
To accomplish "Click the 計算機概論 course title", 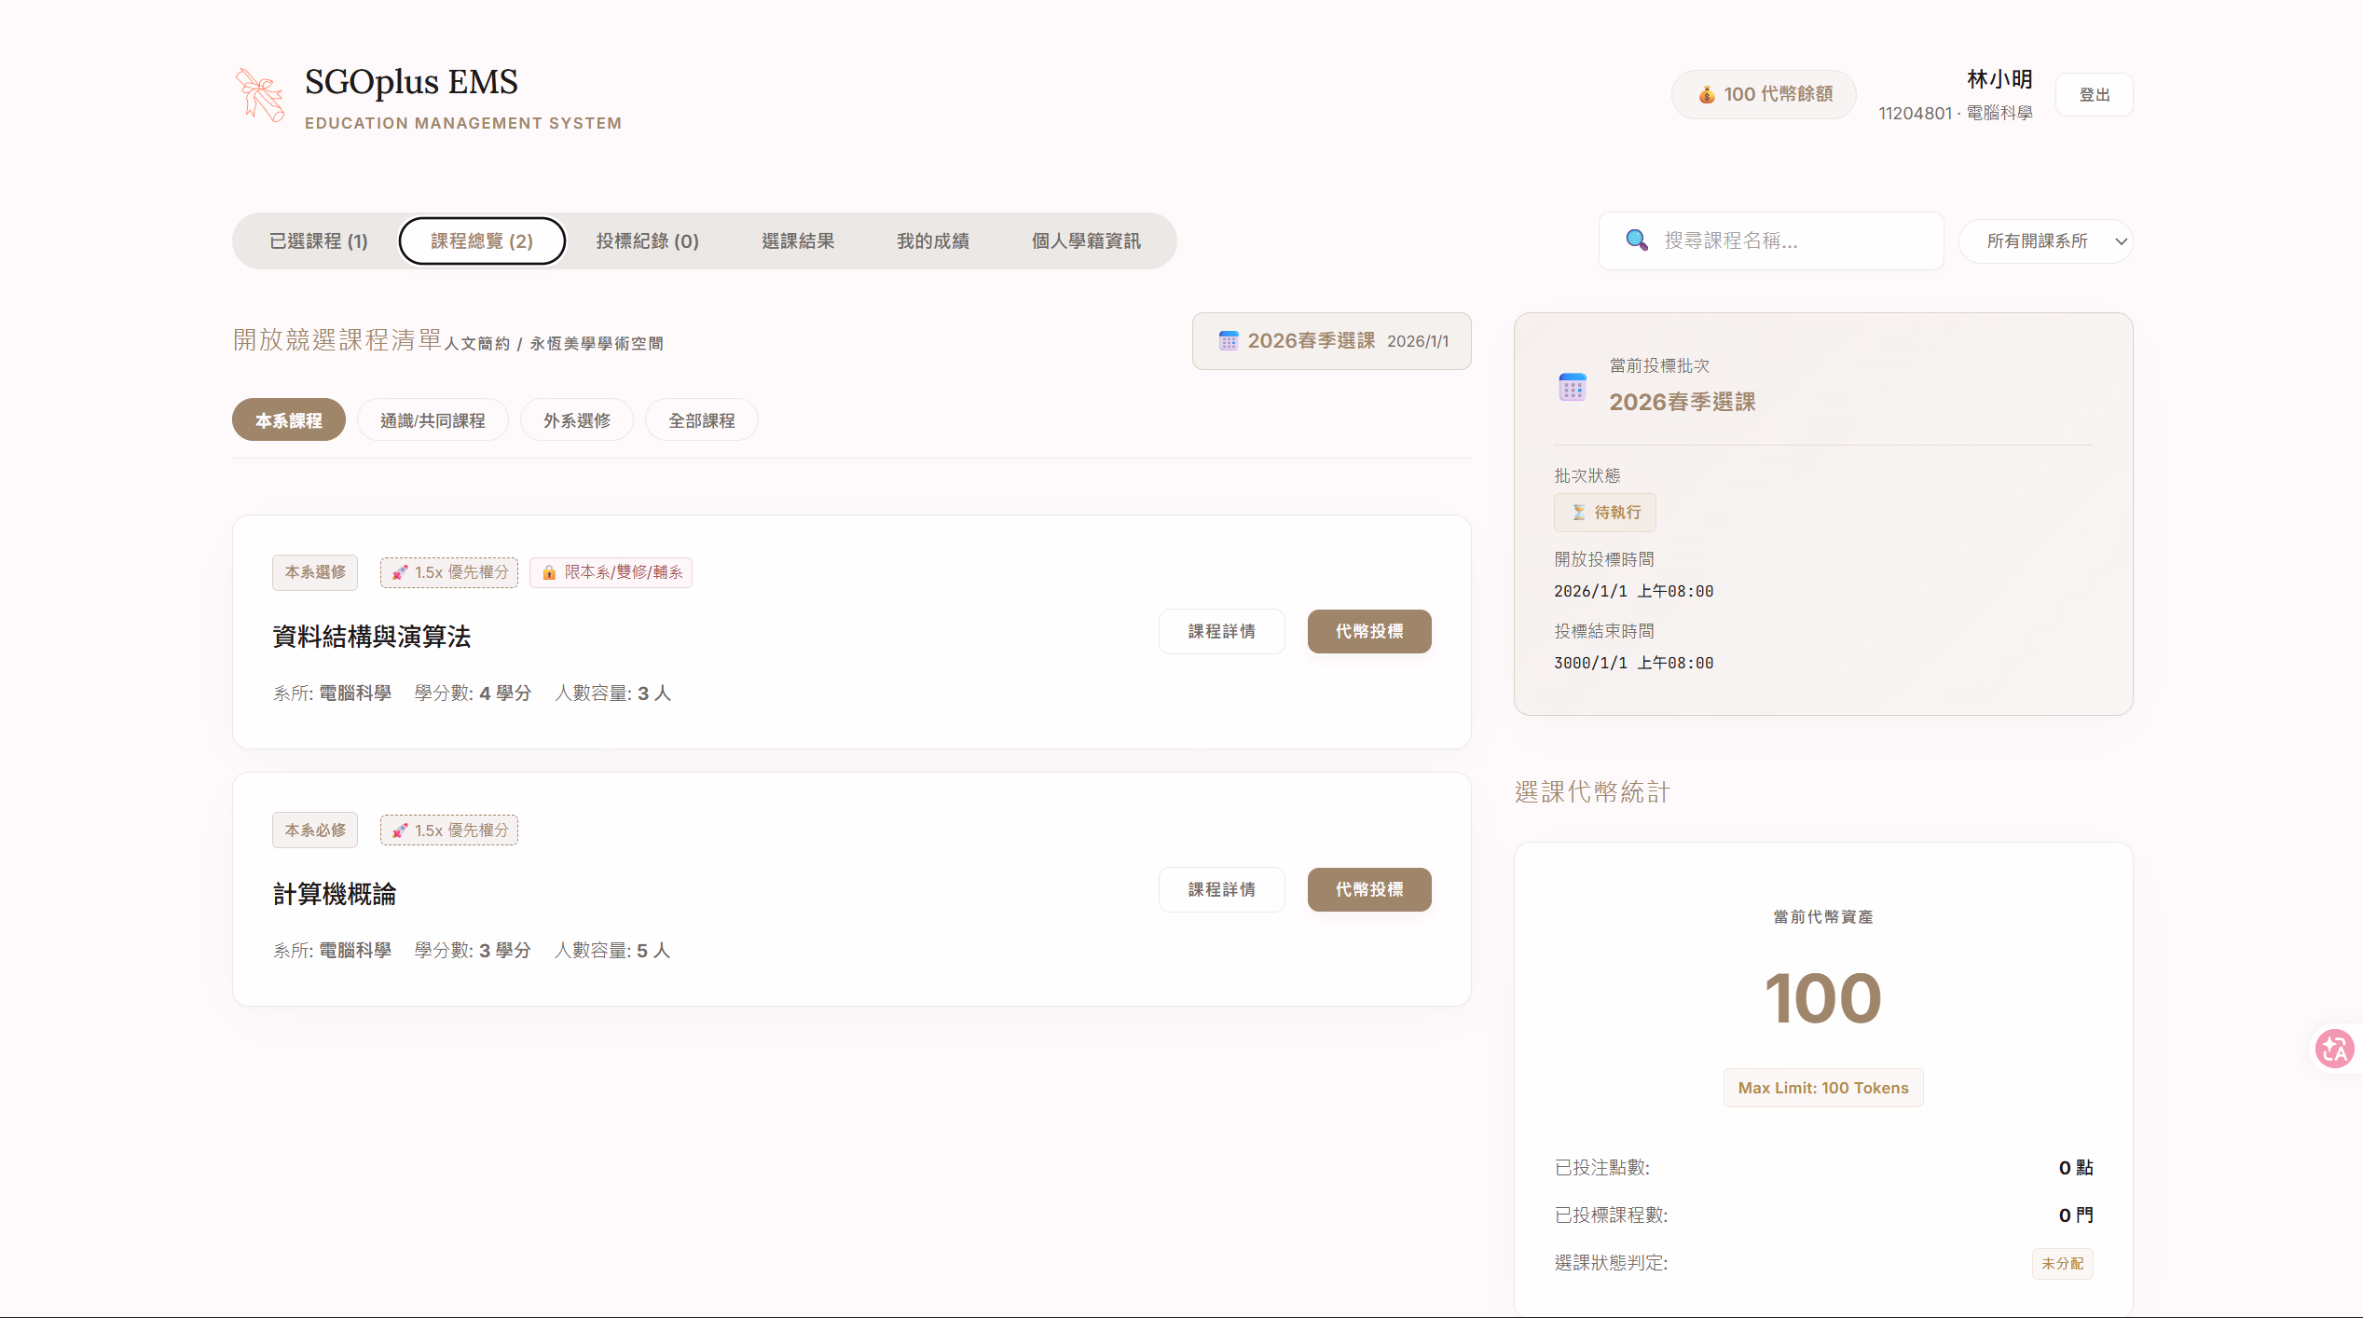I will [x=335, y=895].
